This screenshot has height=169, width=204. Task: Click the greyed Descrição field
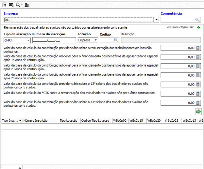click(161, 40)
